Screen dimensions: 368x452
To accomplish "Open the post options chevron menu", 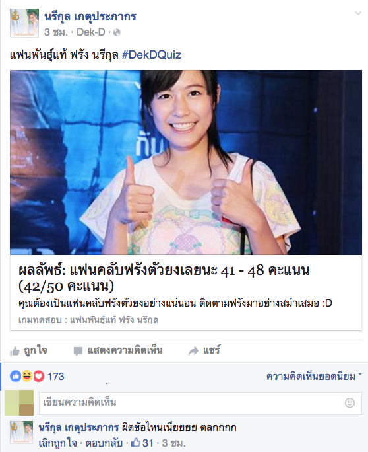I will (x=358, y=13).
